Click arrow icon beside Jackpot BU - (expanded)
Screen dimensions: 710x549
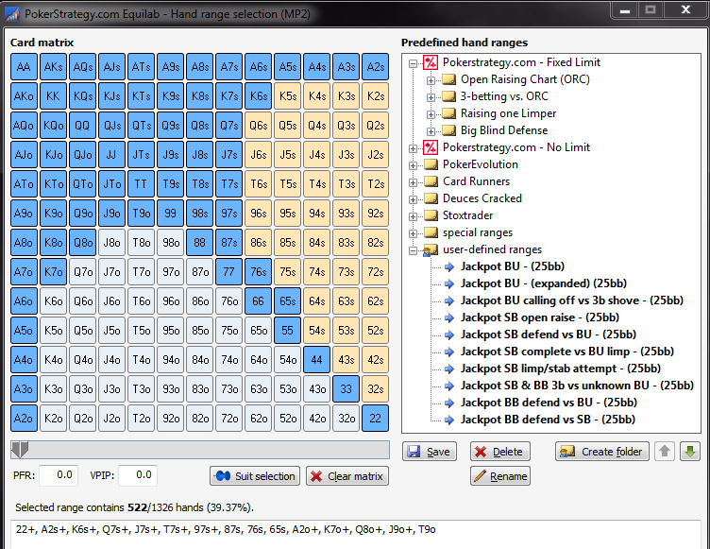(449, 283)
